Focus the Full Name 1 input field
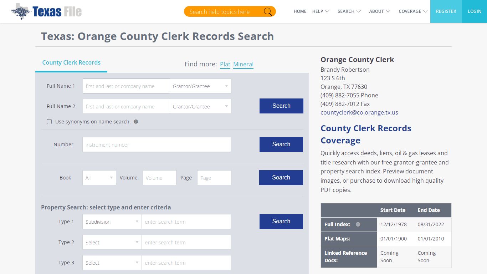Image resolution: width=487 pixels, height=274 pixels. 126,86
